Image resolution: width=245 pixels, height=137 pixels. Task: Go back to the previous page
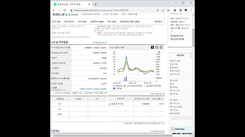(x=54, y=10)
